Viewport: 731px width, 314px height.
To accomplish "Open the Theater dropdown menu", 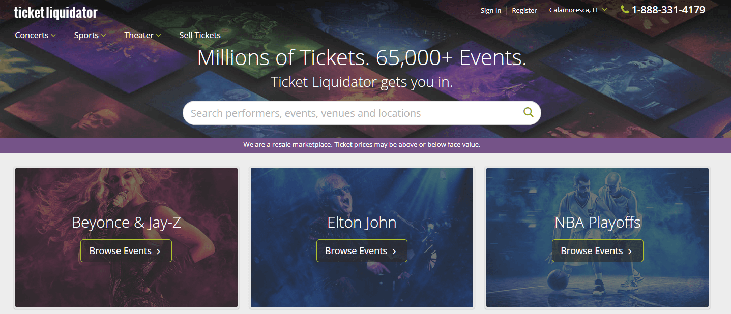I will [x=142, y=35].
